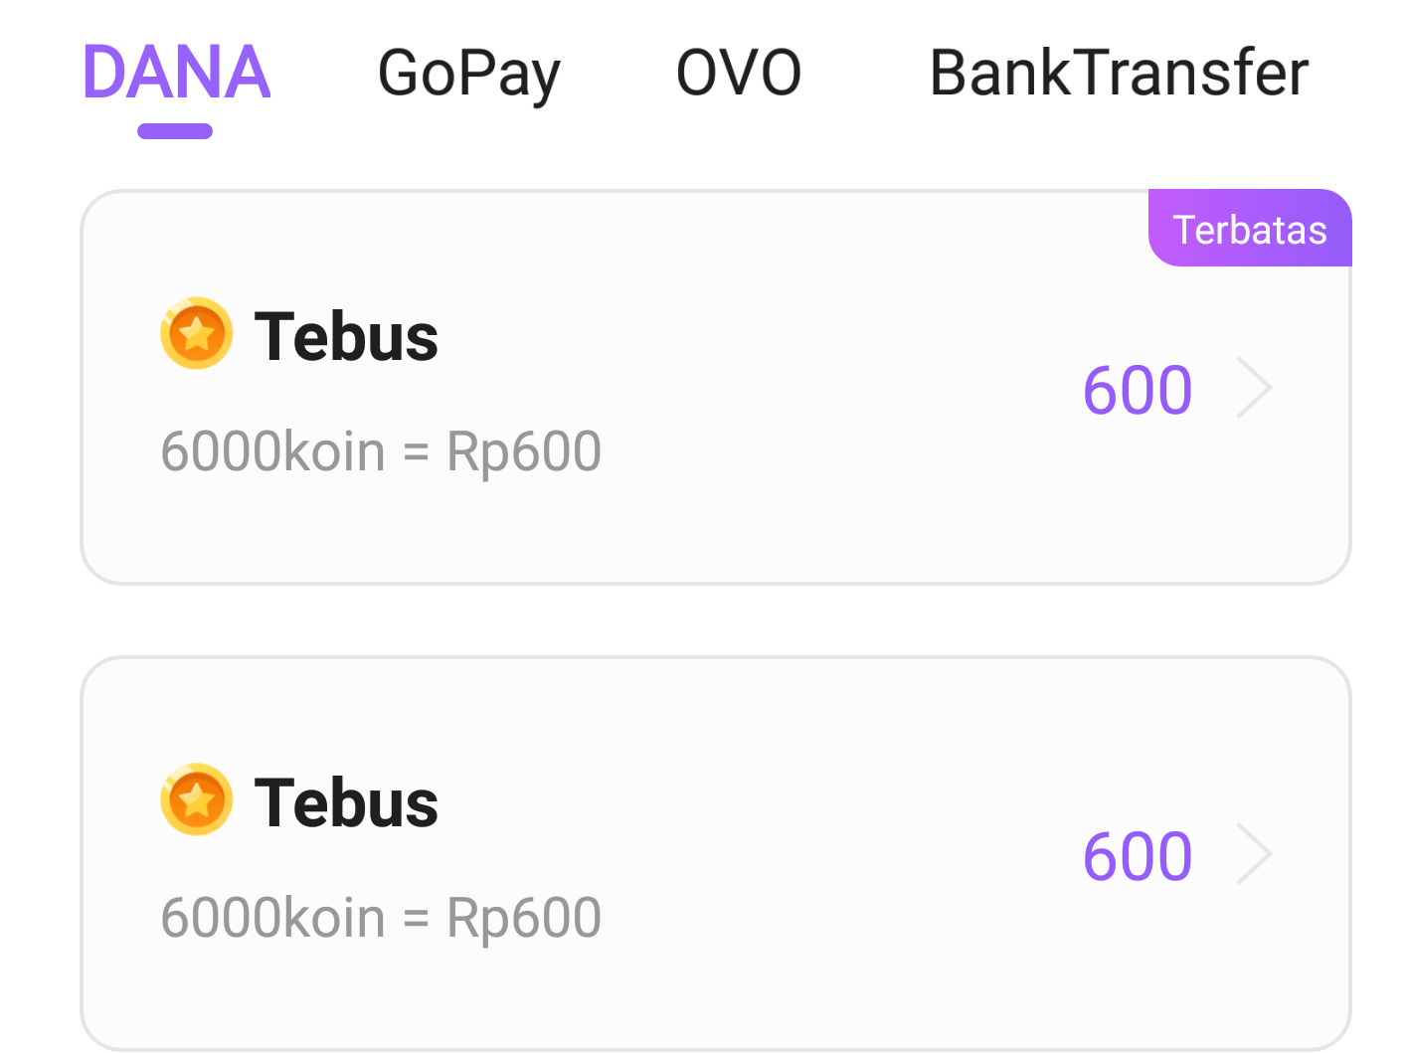Click the purple underline indicator beneath DANA
The height and width of the screenshot is (1053, 1408).
coord(175,131)
